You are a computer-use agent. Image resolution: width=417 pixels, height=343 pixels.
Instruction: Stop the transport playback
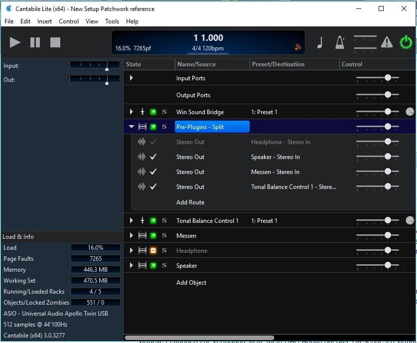point(55,42)
